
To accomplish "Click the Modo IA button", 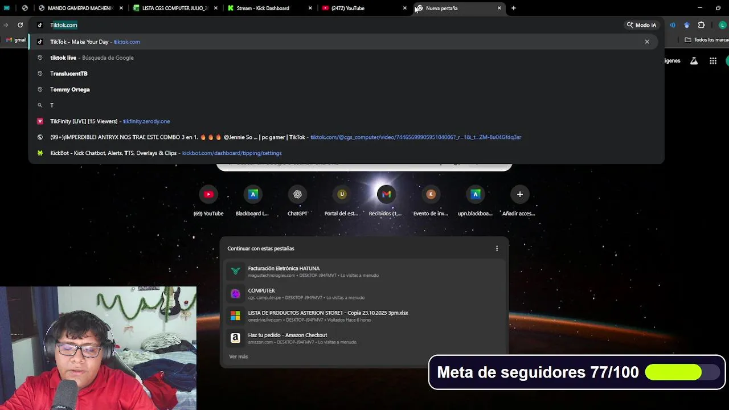I will pos(641,25).
